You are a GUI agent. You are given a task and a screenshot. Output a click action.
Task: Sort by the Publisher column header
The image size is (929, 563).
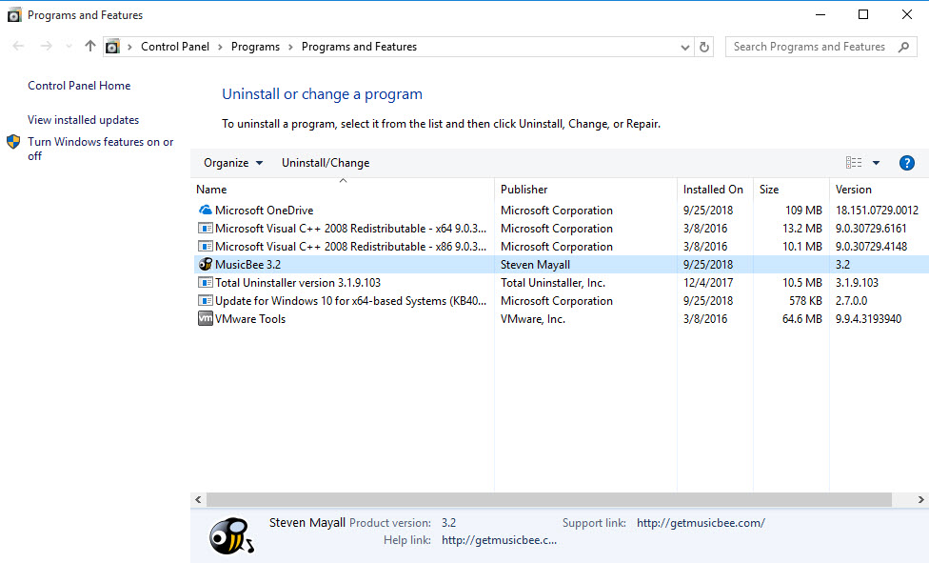click(585, 190)
